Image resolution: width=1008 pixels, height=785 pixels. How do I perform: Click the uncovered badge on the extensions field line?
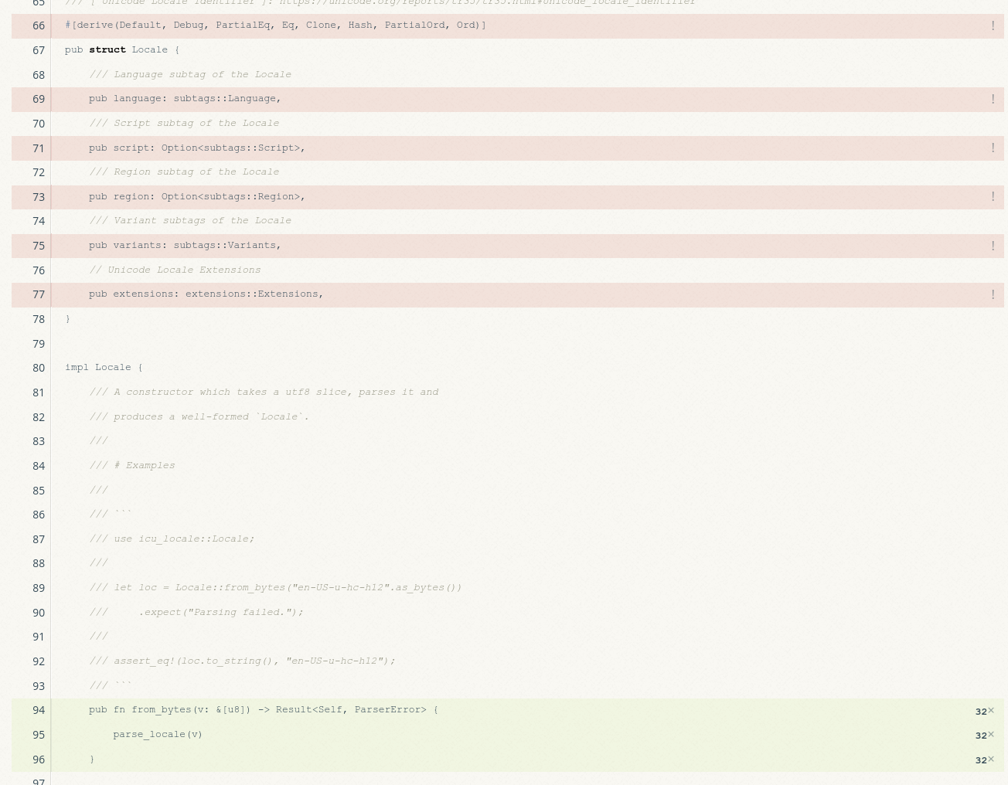(993, 294)
